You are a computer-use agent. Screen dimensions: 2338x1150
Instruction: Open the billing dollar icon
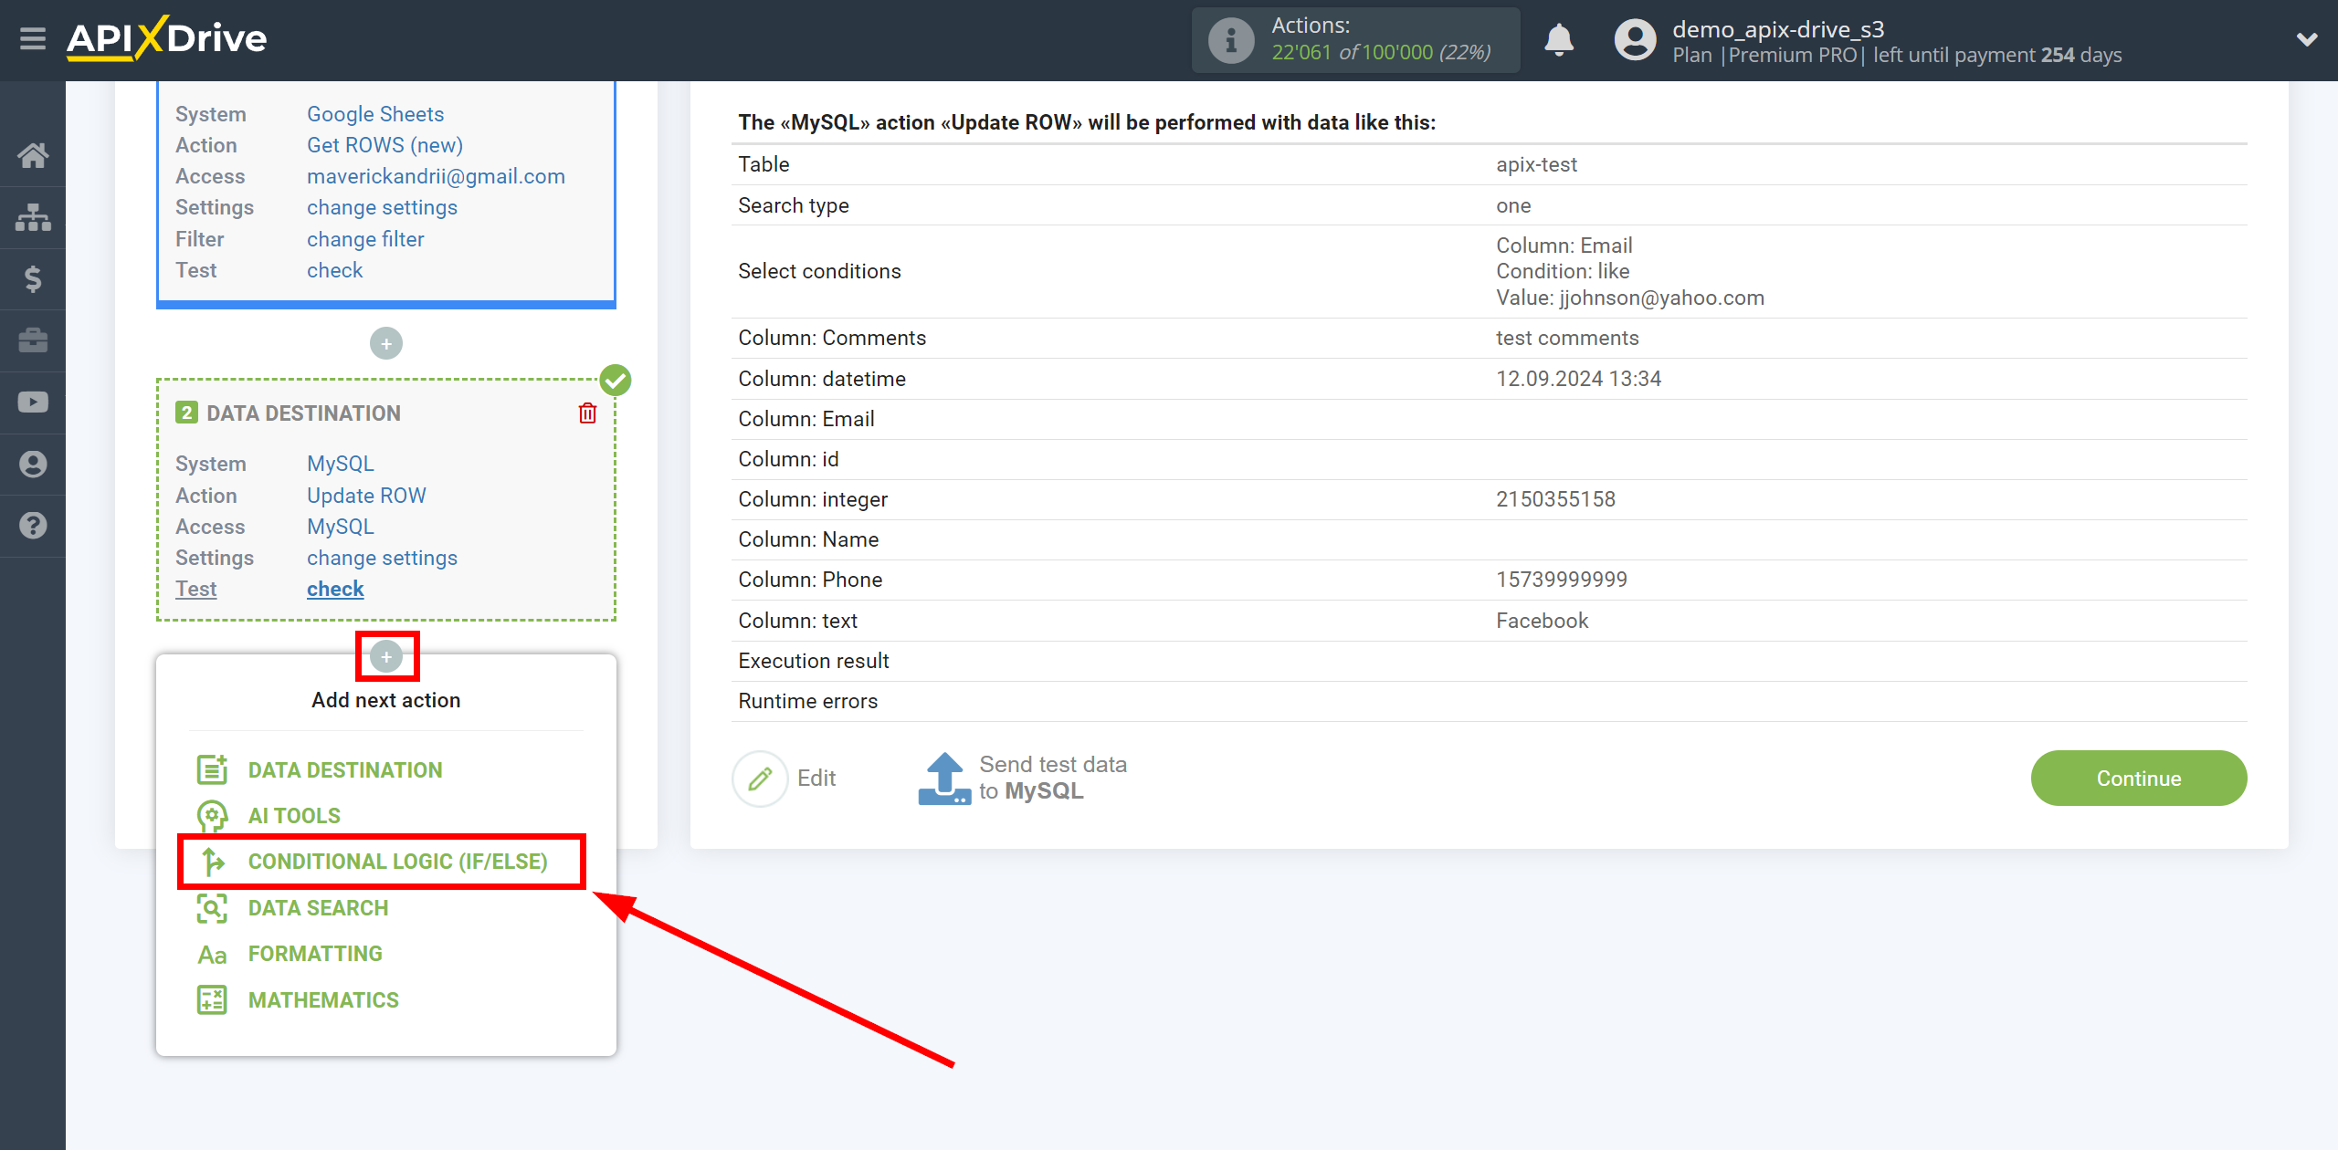click(33, 278)
